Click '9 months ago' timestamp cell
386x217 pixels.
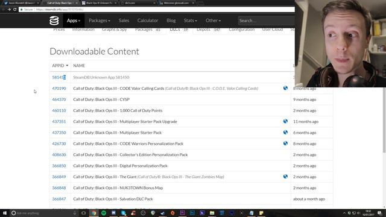(x=305, y=99)
